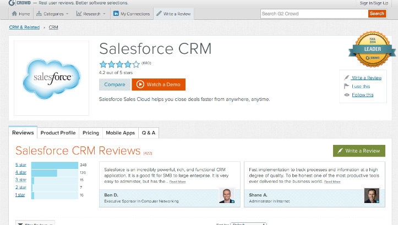Click the Categories hierarchy icon
398x225 pixels.
(x=39, y=14)
